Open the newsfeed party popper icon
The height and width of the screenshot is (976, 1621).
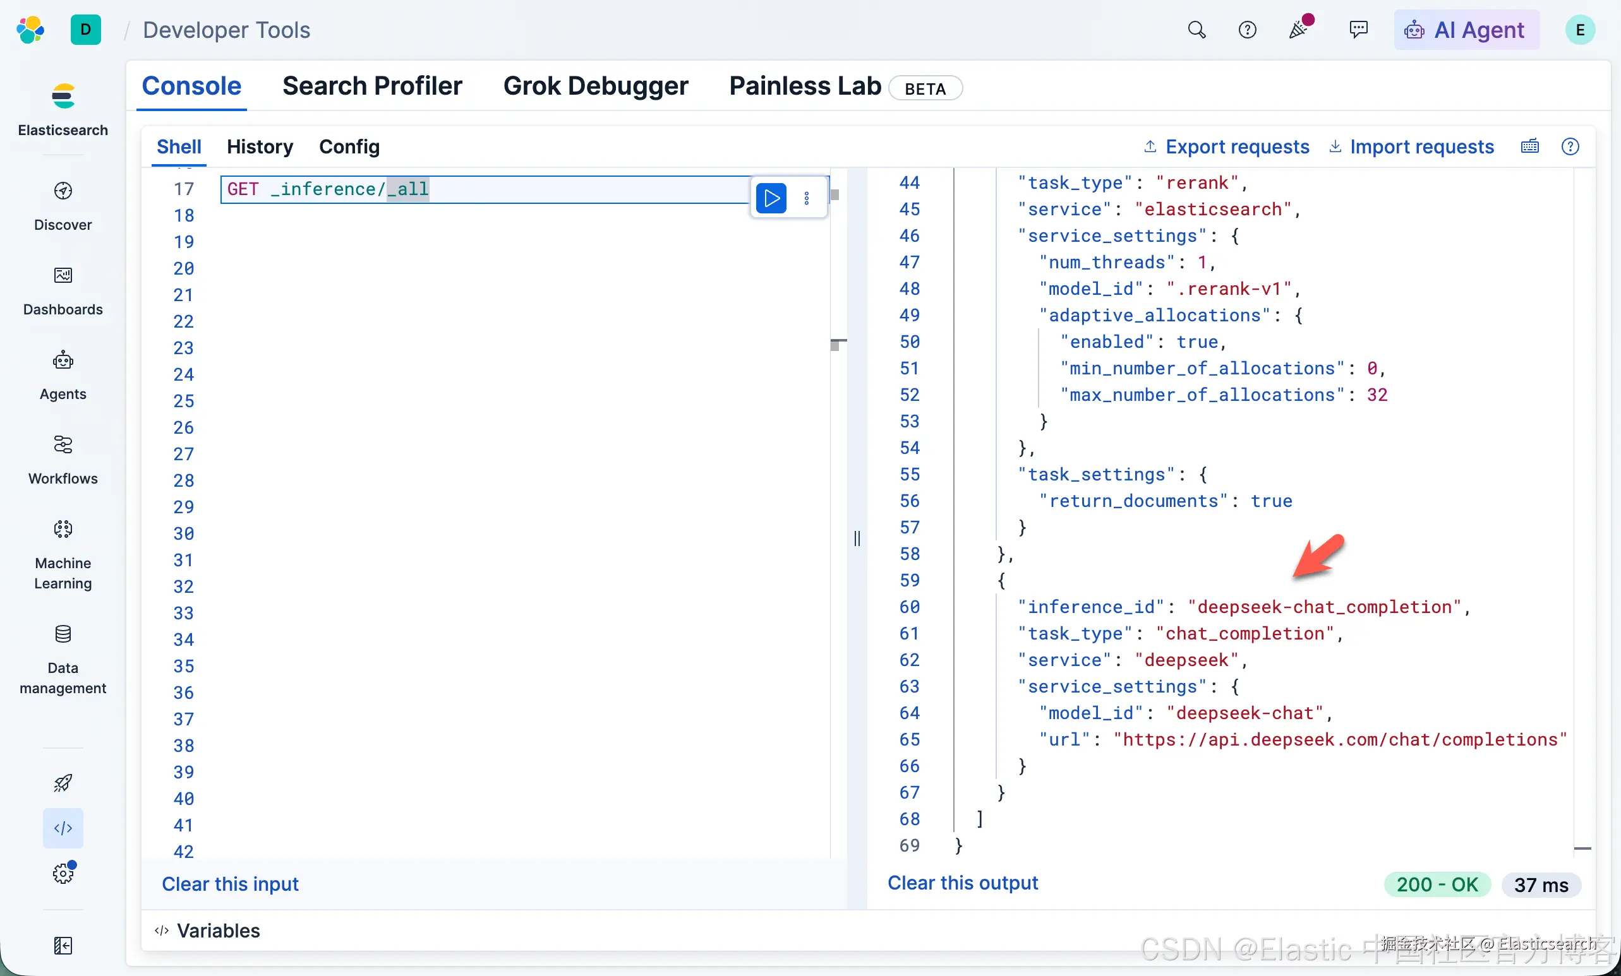pos(1299,28)
